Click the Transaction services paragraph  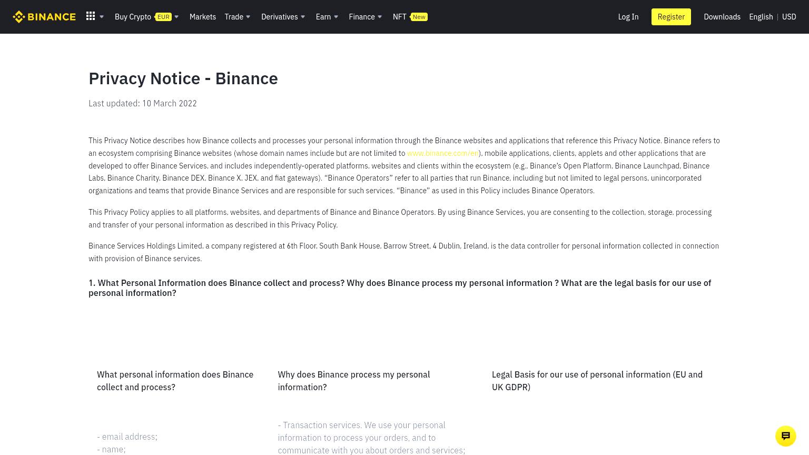point(371,438)
